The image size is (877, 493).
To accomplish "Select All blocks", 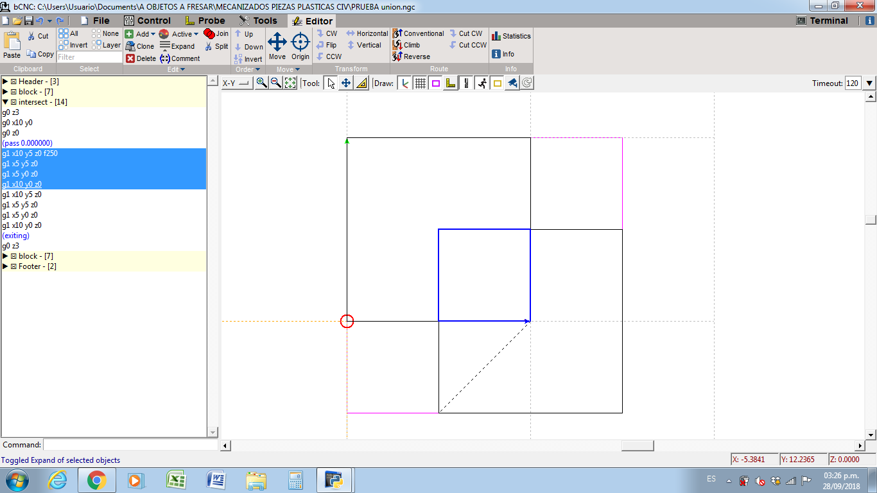I will [69, 33].
